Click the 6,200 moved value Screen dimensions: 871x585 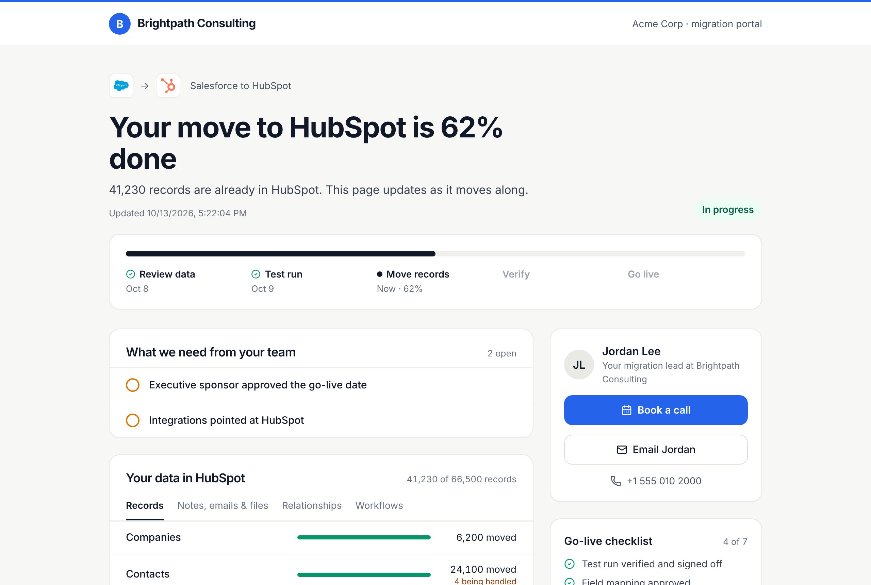[486, 537]
